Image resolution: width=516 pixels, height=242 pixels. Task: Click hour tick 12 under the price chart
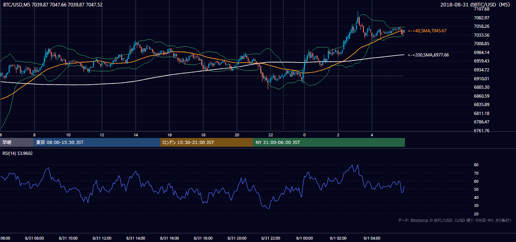[102, 135]
